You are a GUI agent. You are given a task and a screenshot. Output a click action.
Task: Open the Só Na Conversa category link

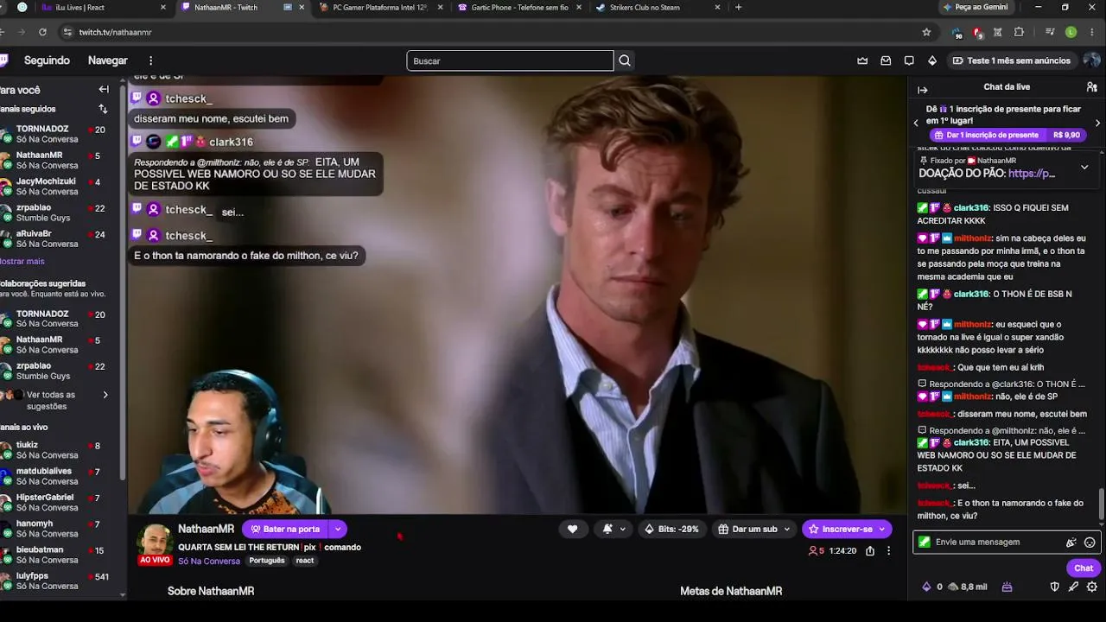209,561
